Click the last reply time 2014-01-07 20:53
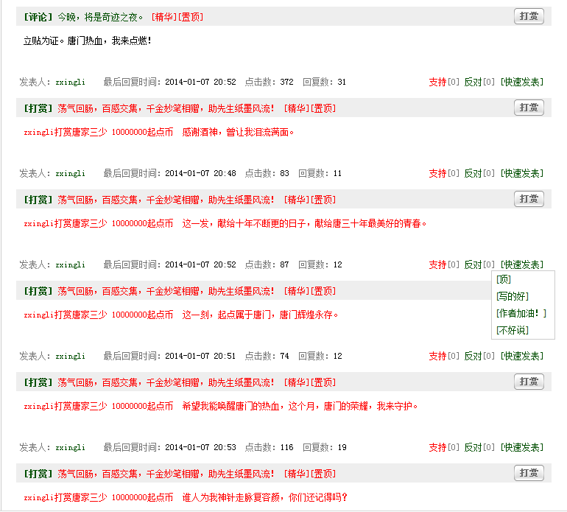This screenshot has height=512, width=567. [200, 448]
